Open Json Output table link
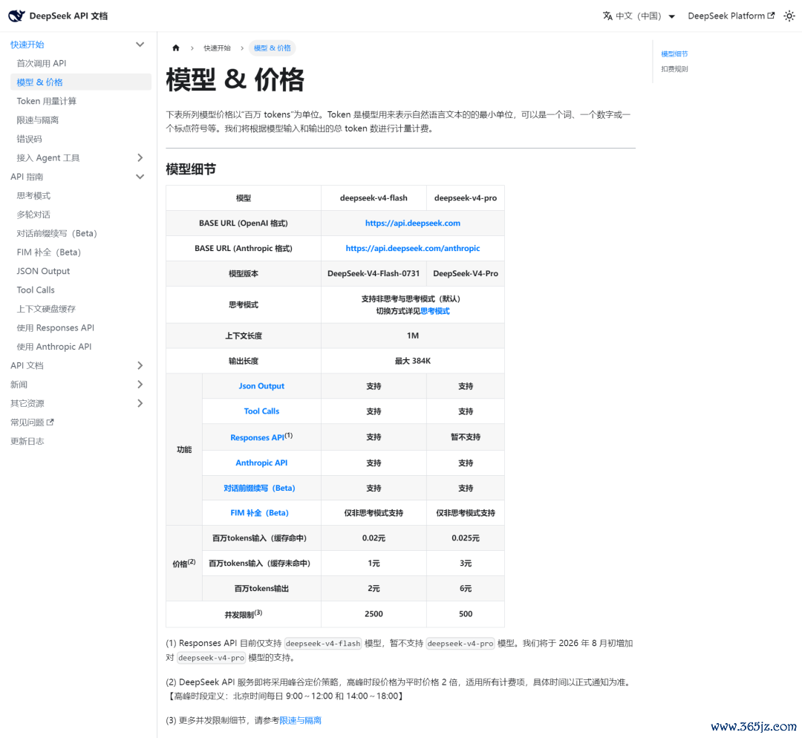This screenshot has width=802, height=738. pyautogui.click(x=261, y=386)
